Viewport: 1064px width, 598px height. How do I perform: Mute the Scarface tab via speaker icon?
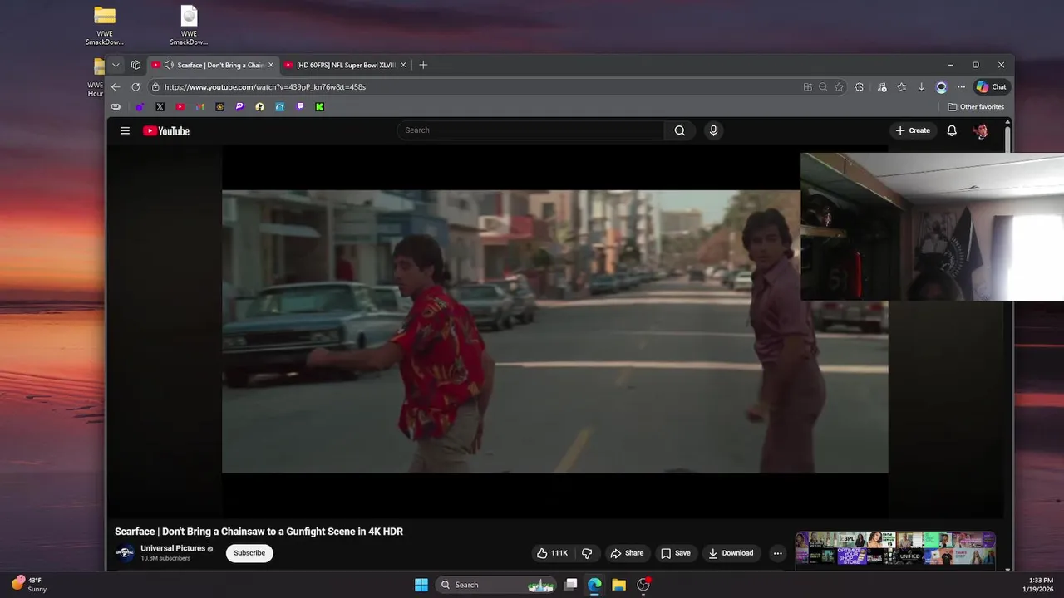[169, 65]
